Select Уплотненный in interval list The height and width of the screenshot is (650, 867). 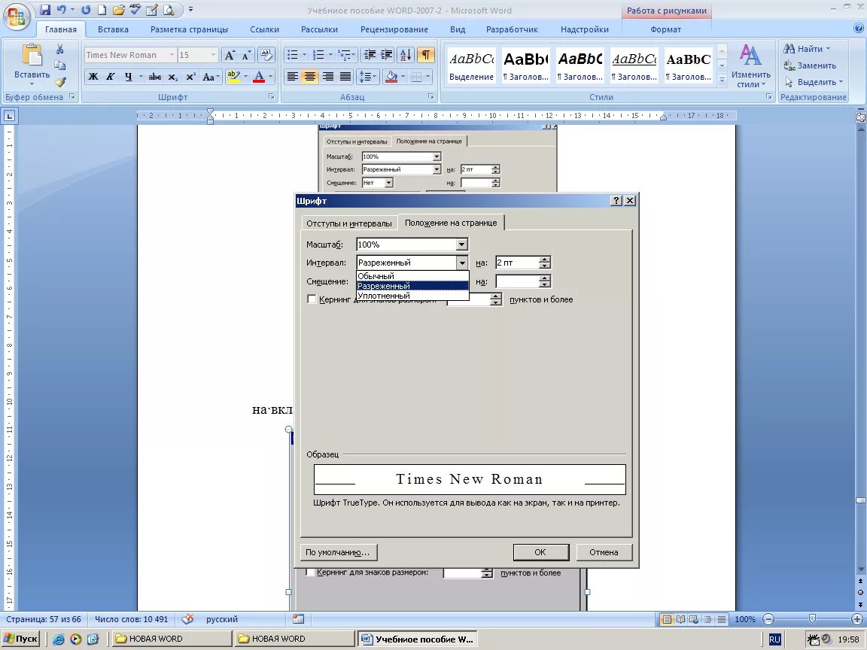pyautogui.click(x=412, y=296)
